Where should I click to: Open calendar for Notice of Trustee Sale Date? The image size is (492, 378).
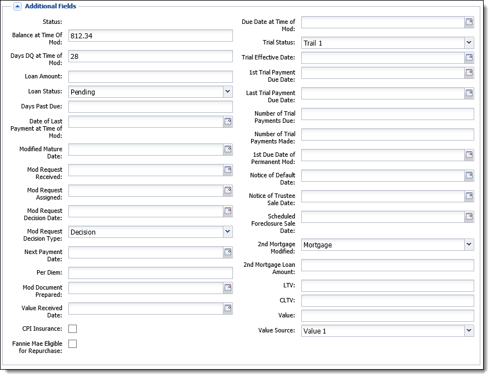tap(469, 196)
